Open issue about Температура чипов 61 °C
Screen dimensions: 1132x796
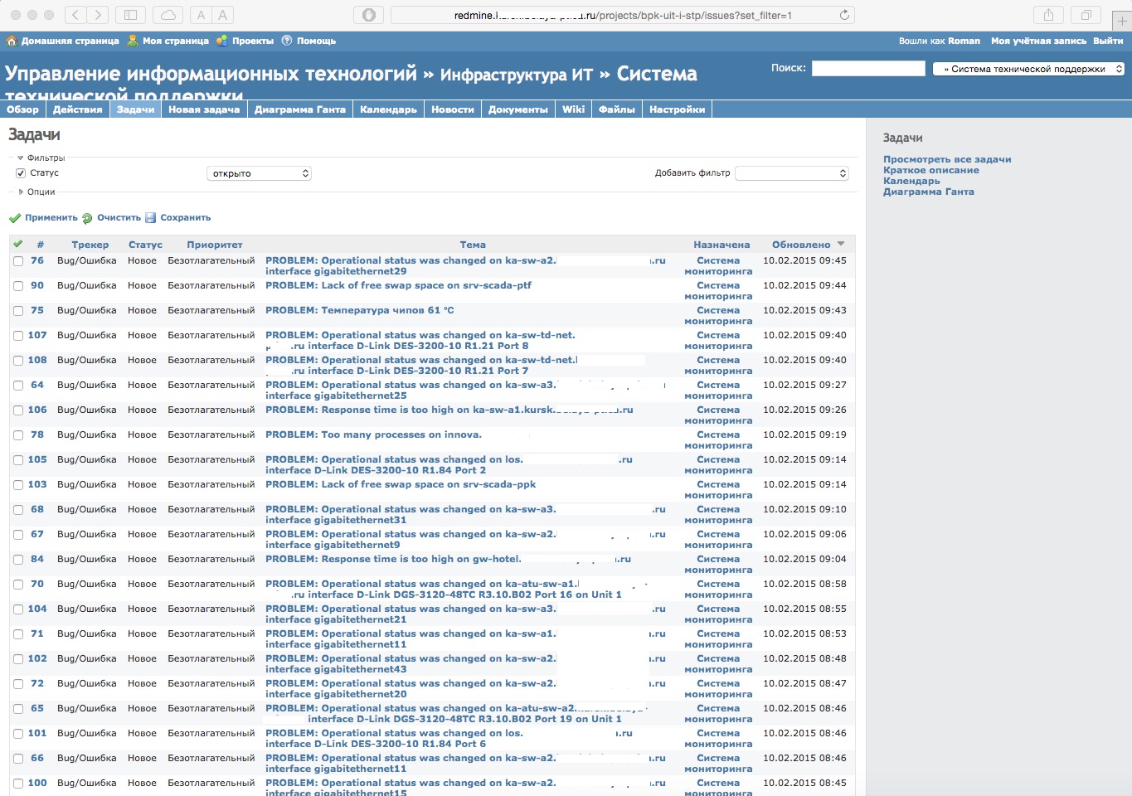(359, 310)
